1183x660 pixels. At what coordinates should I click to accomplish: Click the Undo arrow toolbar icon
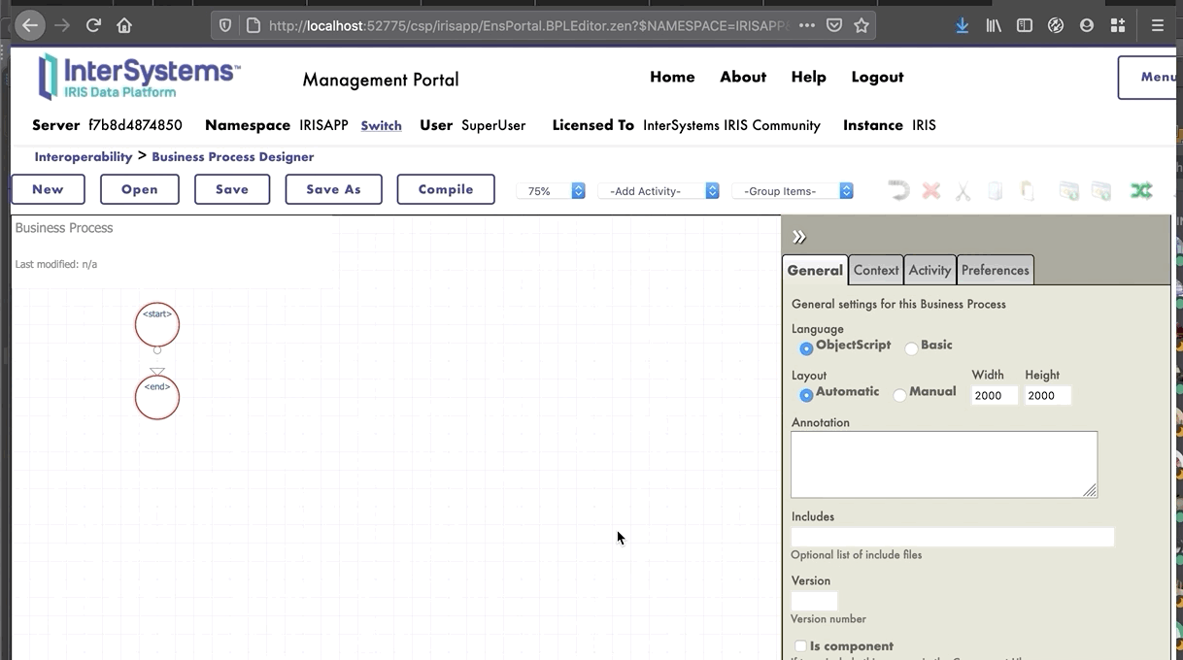tap(898, 190)
